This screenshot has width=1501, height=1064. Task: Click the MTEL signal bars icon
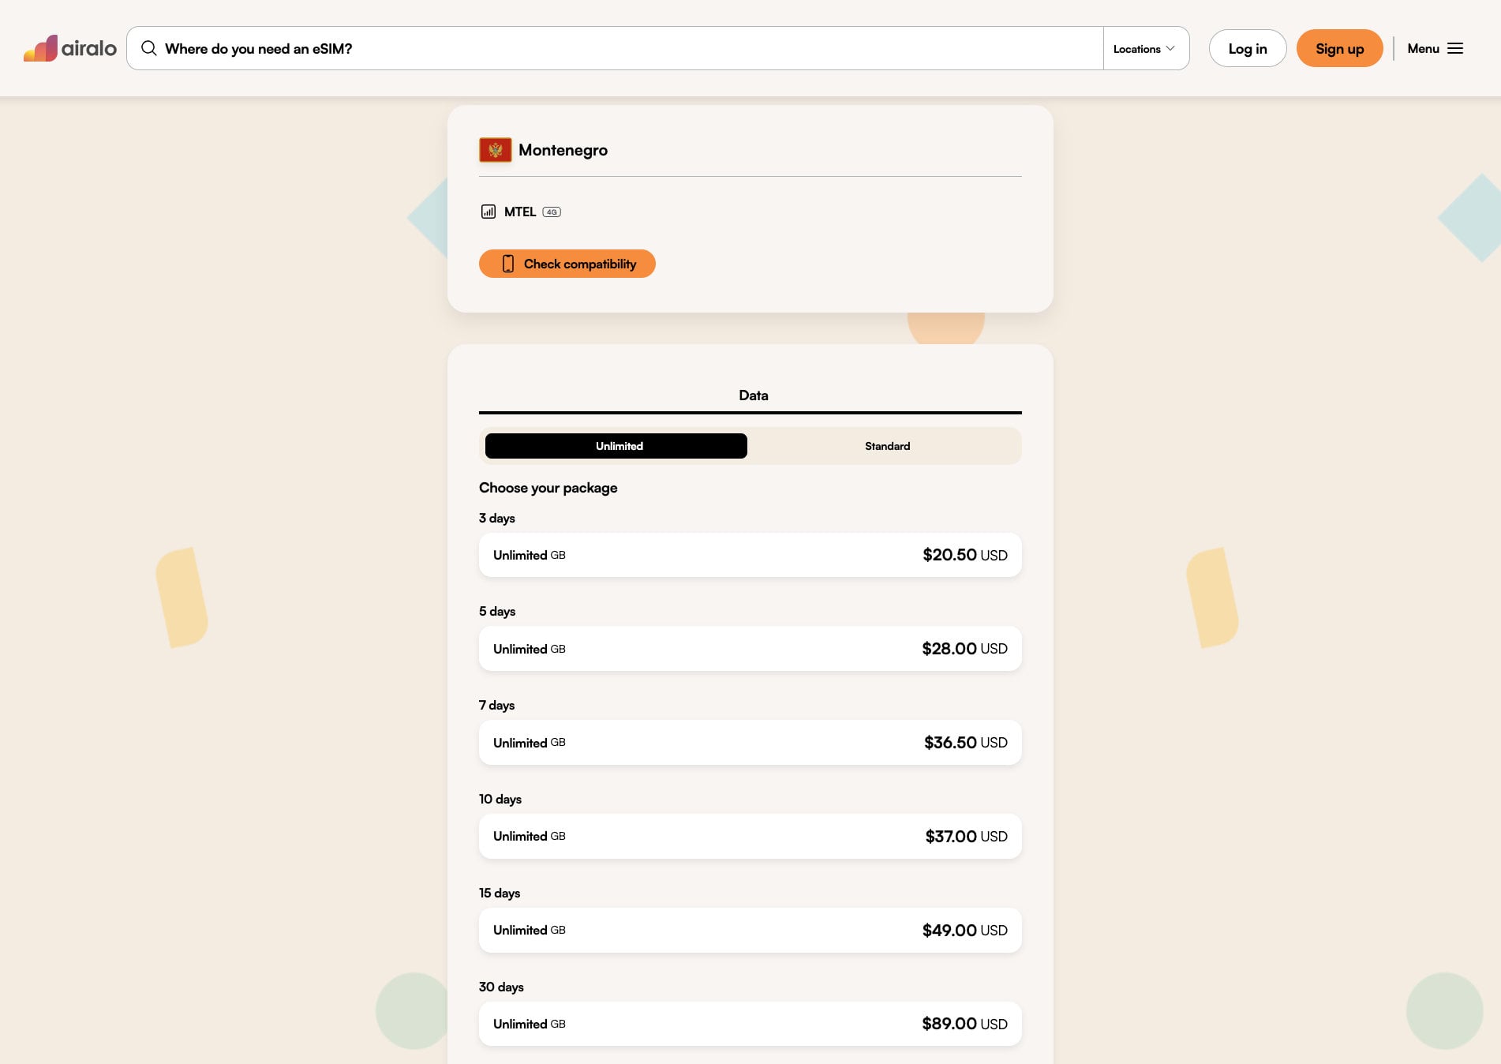point(488,212)
